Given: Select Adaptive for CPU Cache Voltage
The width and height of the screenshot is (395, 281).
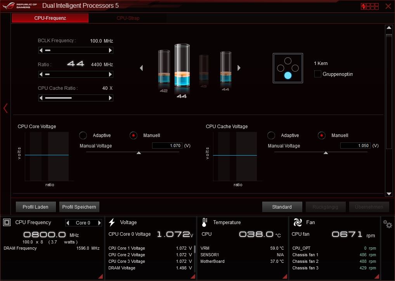Looking at the screenshot, I should pyautogui.click(x=271, y=135).
